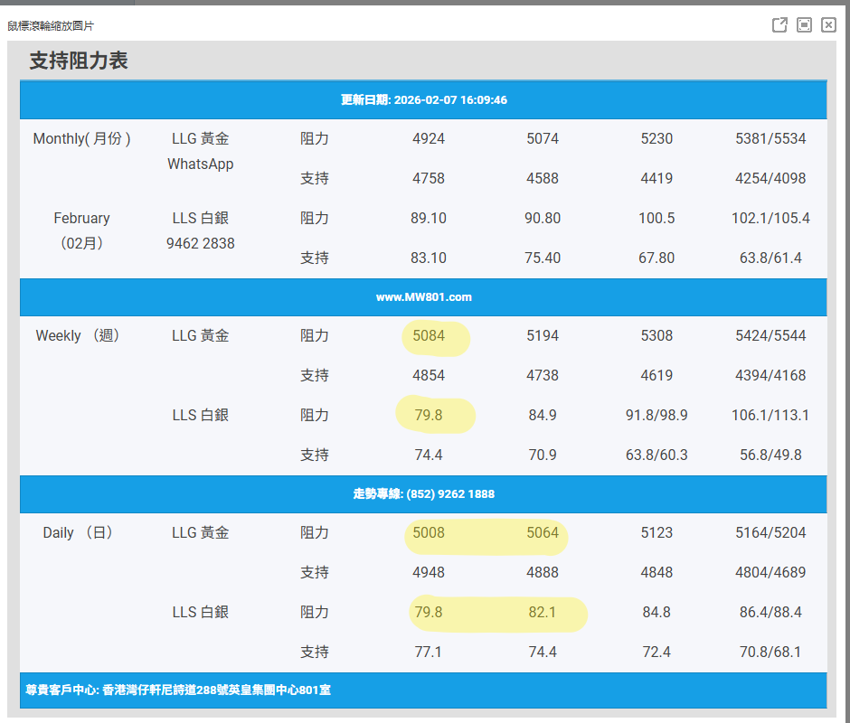
Task: Select highlighted daily gold resistance 5064
Action: point(543,533)
